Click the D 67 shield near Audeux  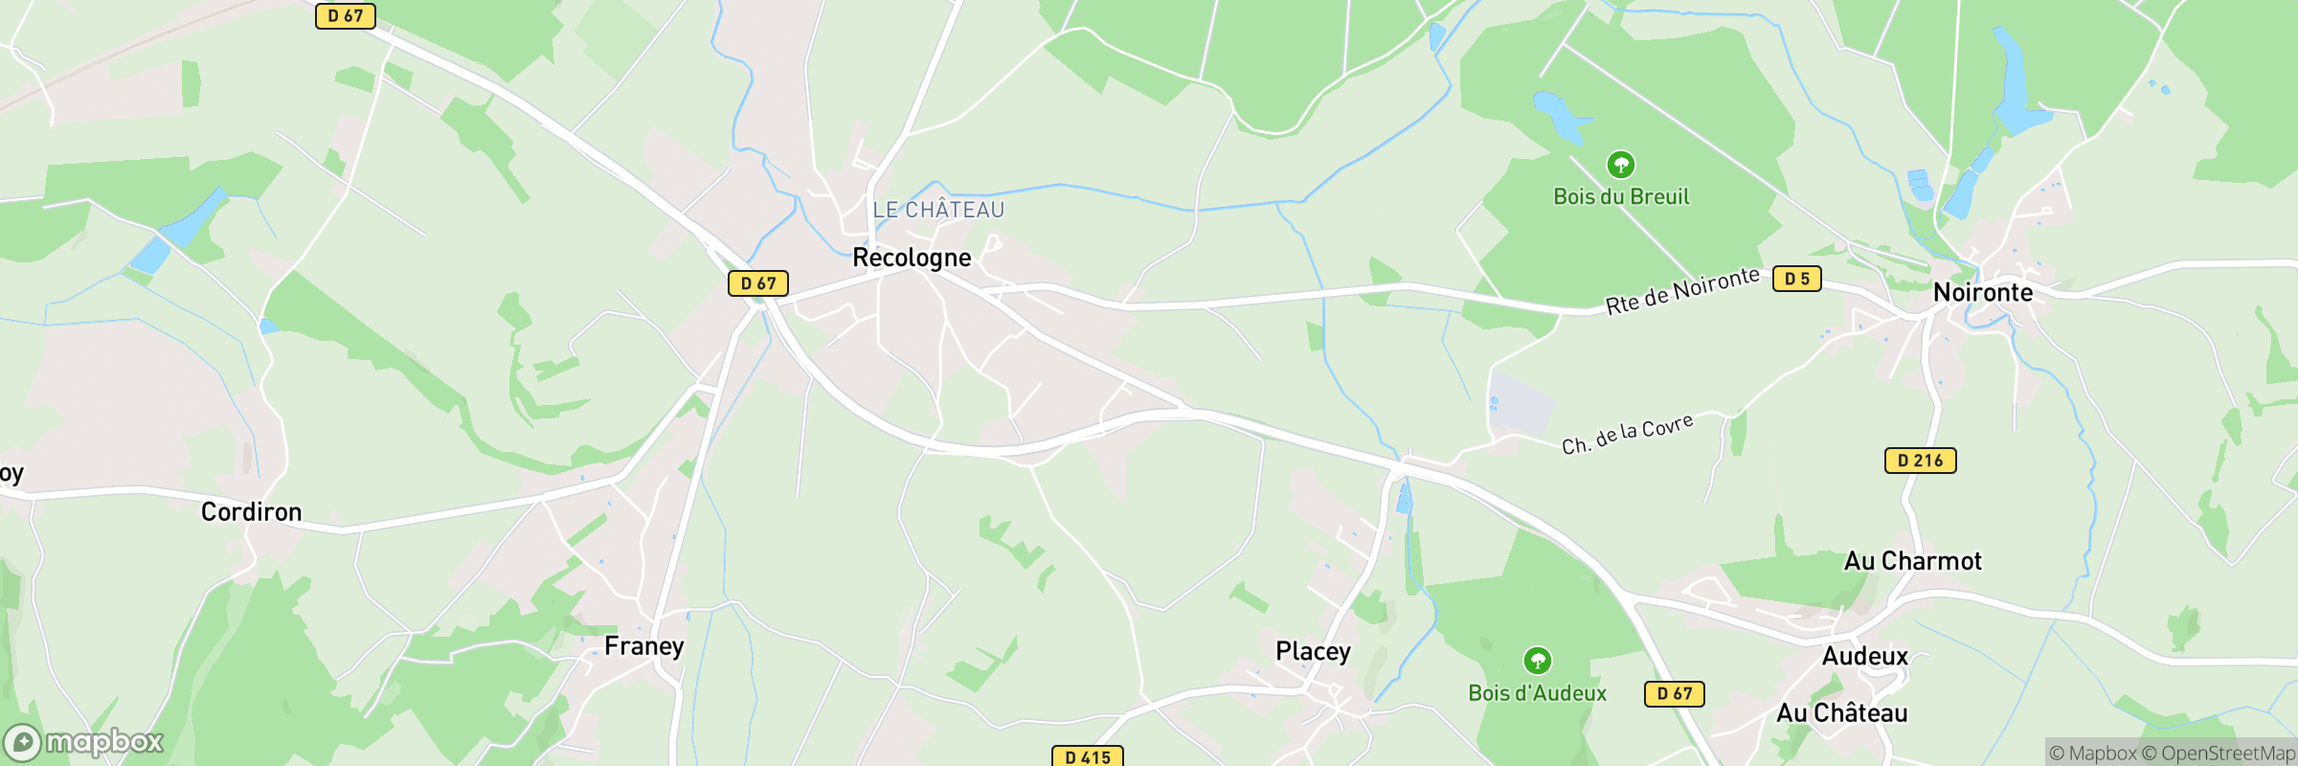tap(1674, 693)
